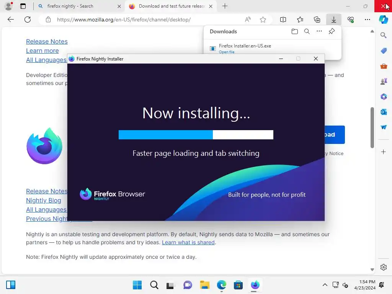Viewport: 392px width, 294px height.
Task: Open the tab actions menu icon
Action: (x=23, y=6)
